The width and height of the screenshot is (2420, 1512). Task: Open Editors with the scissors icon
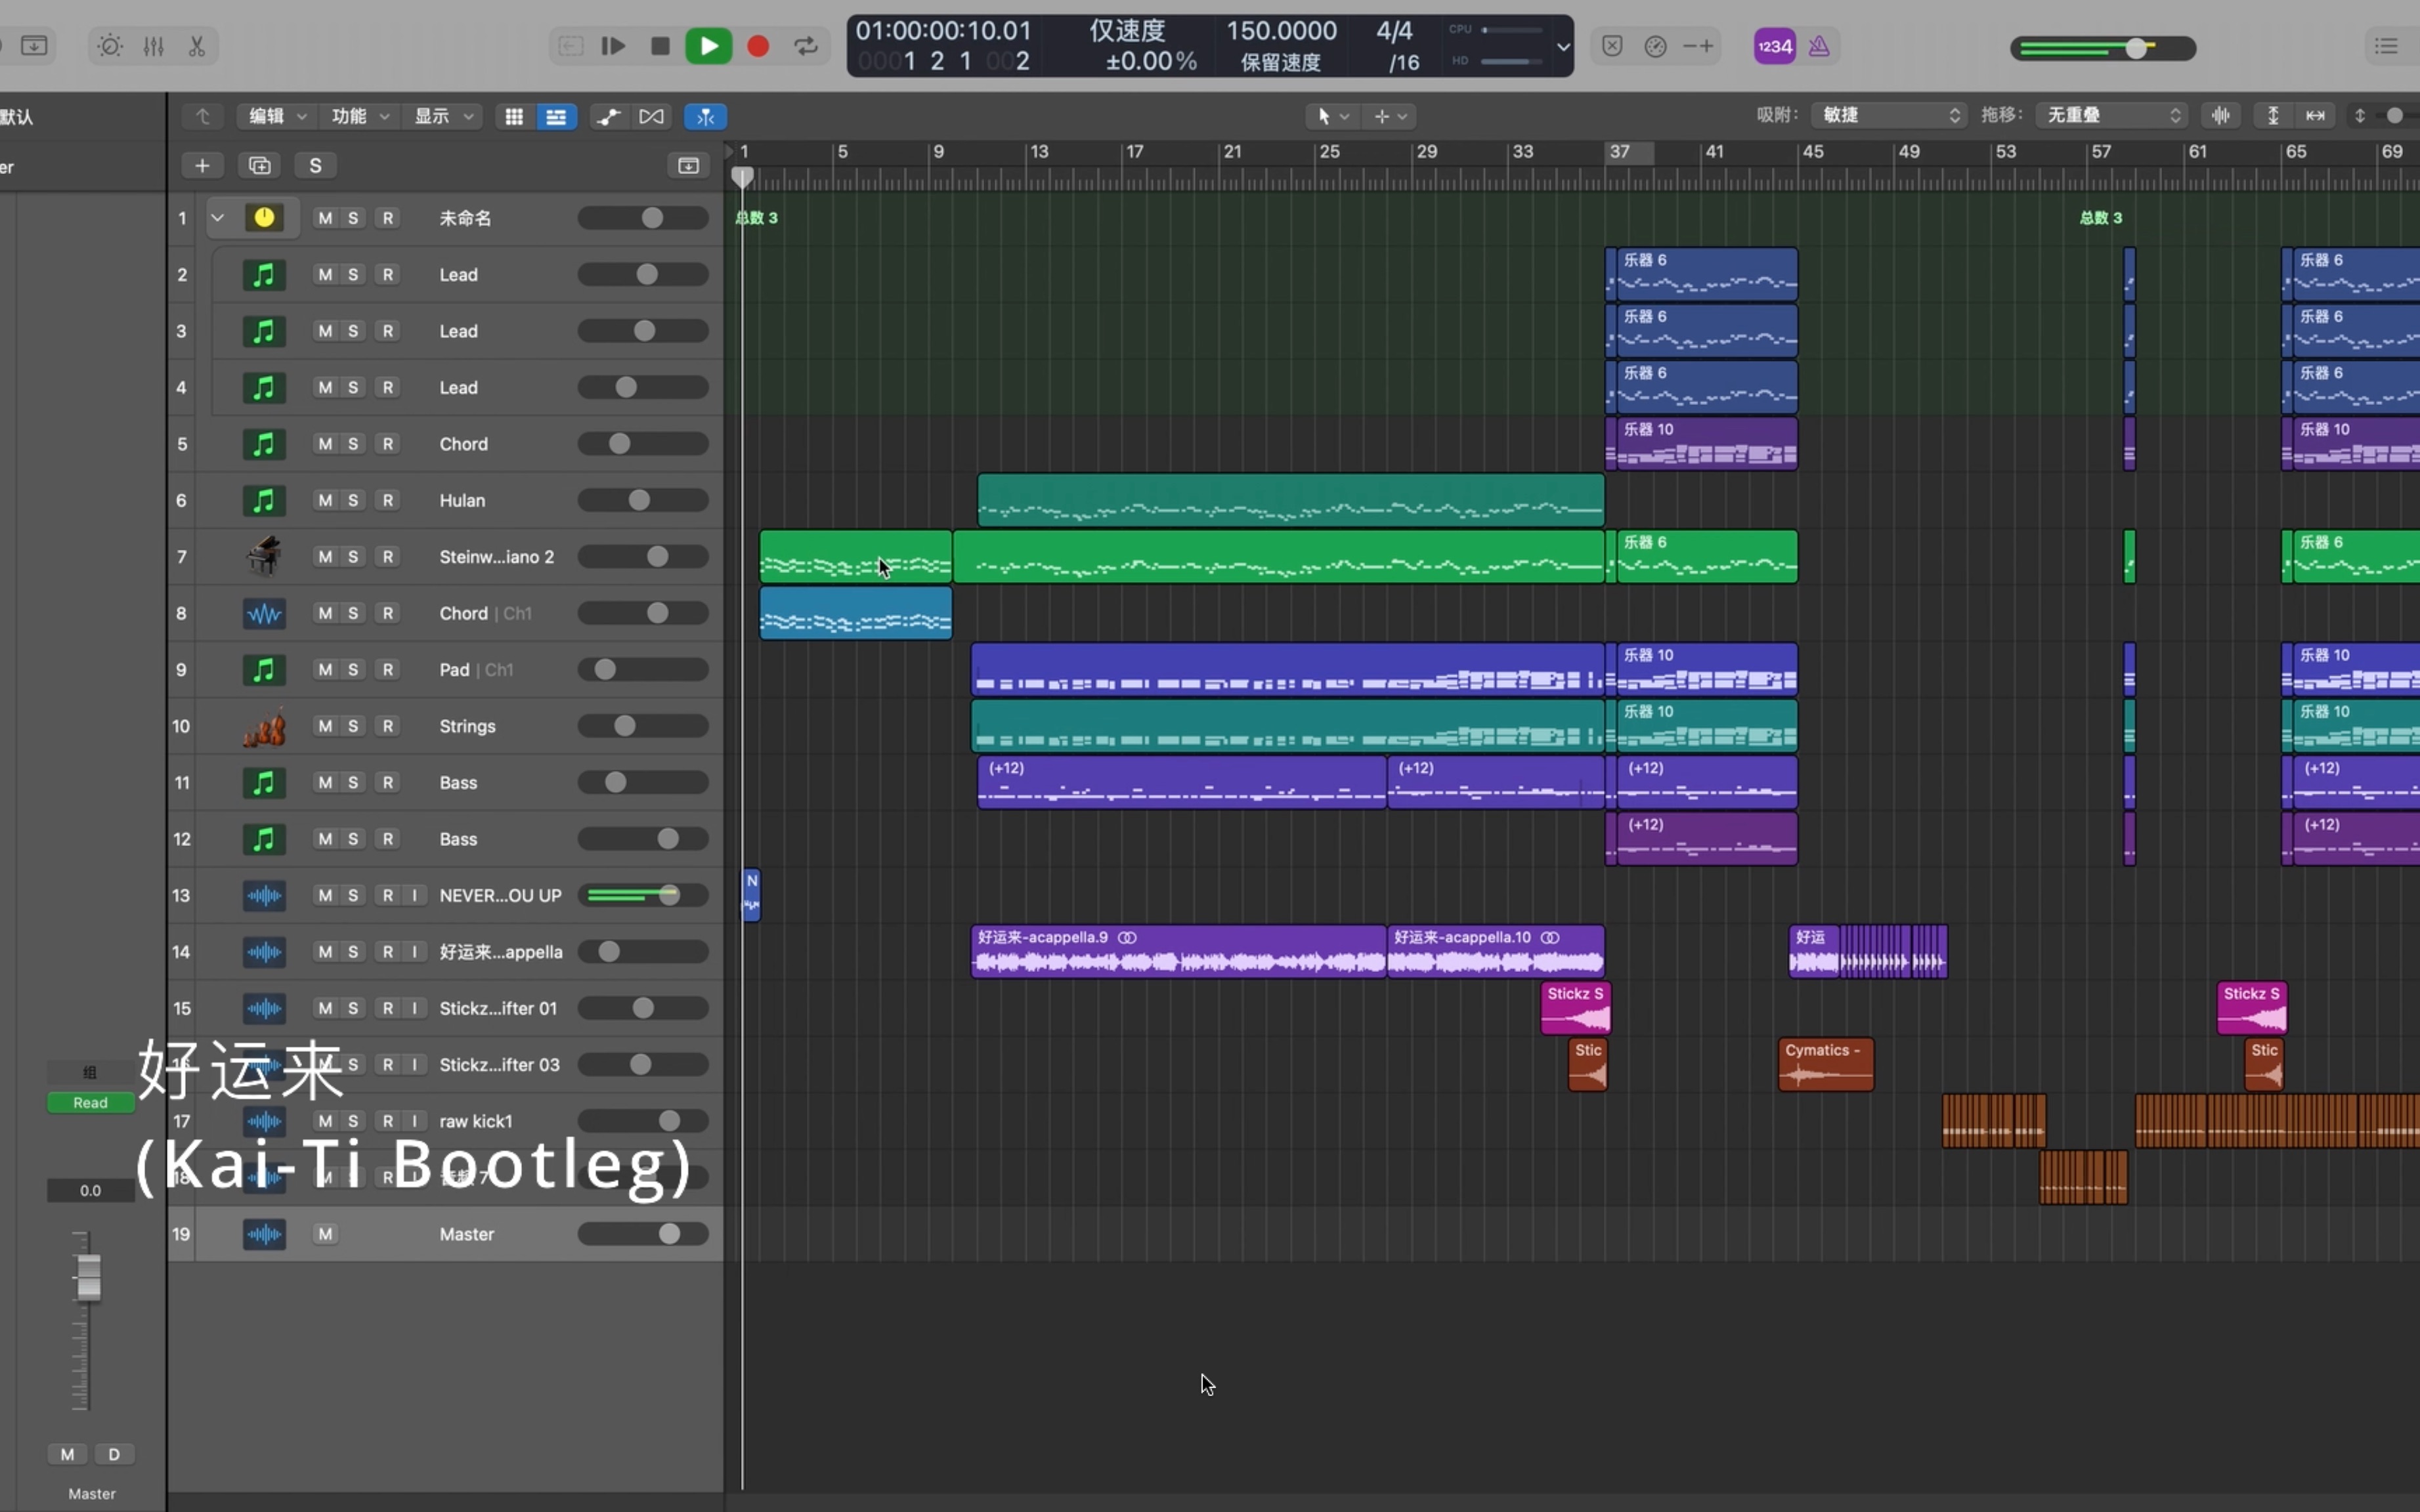point(197,46)
